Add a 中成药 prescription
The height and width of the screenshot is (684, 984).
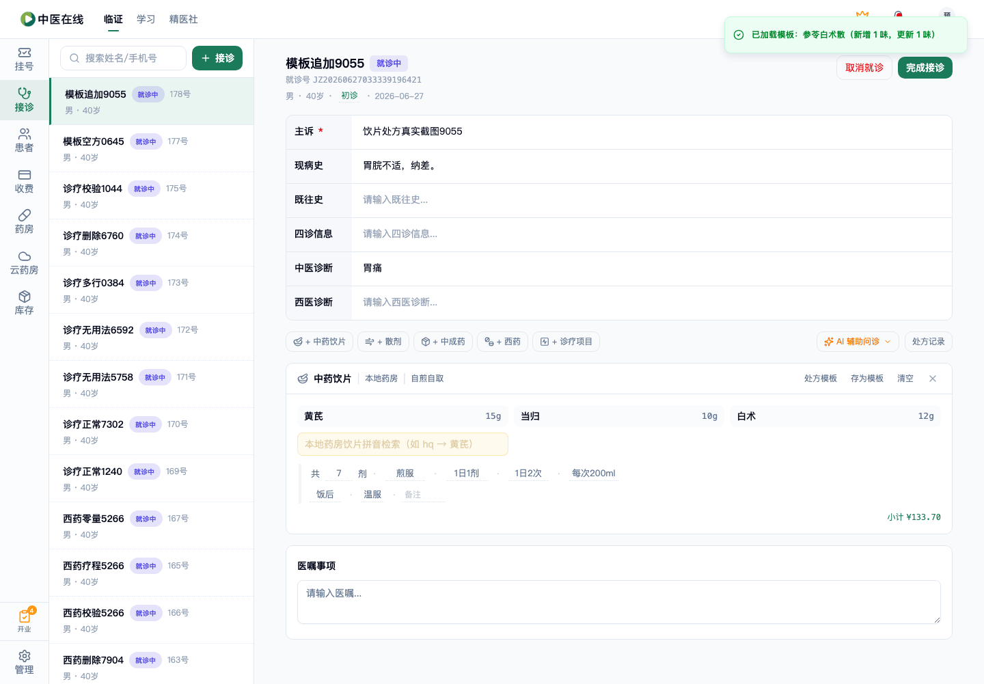click(443, 342)
